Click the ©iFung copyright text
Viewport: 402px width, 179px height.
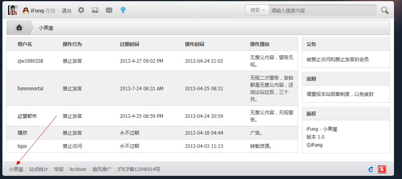314,145
